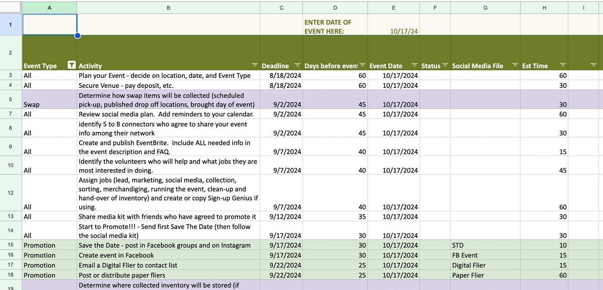The image size is (603, 290).
Task: Select the Est Time header cell
Action: (544, 53)
